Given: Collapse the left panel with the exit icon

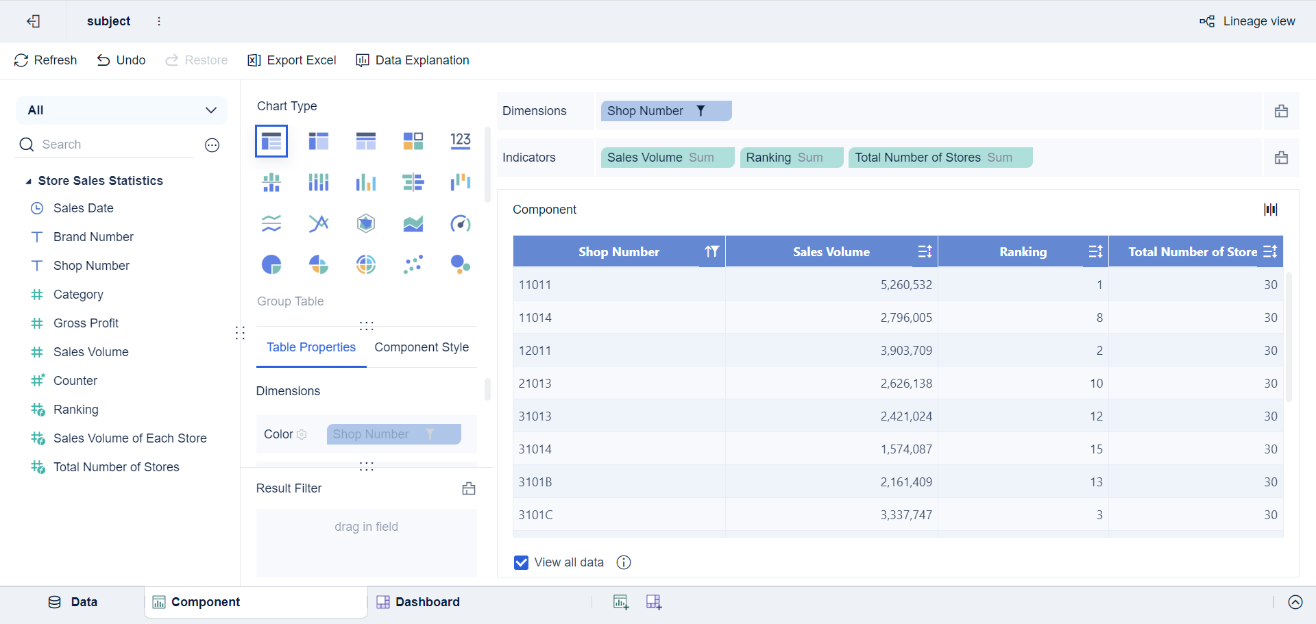Looking at the screenshot, I should 34,21.
